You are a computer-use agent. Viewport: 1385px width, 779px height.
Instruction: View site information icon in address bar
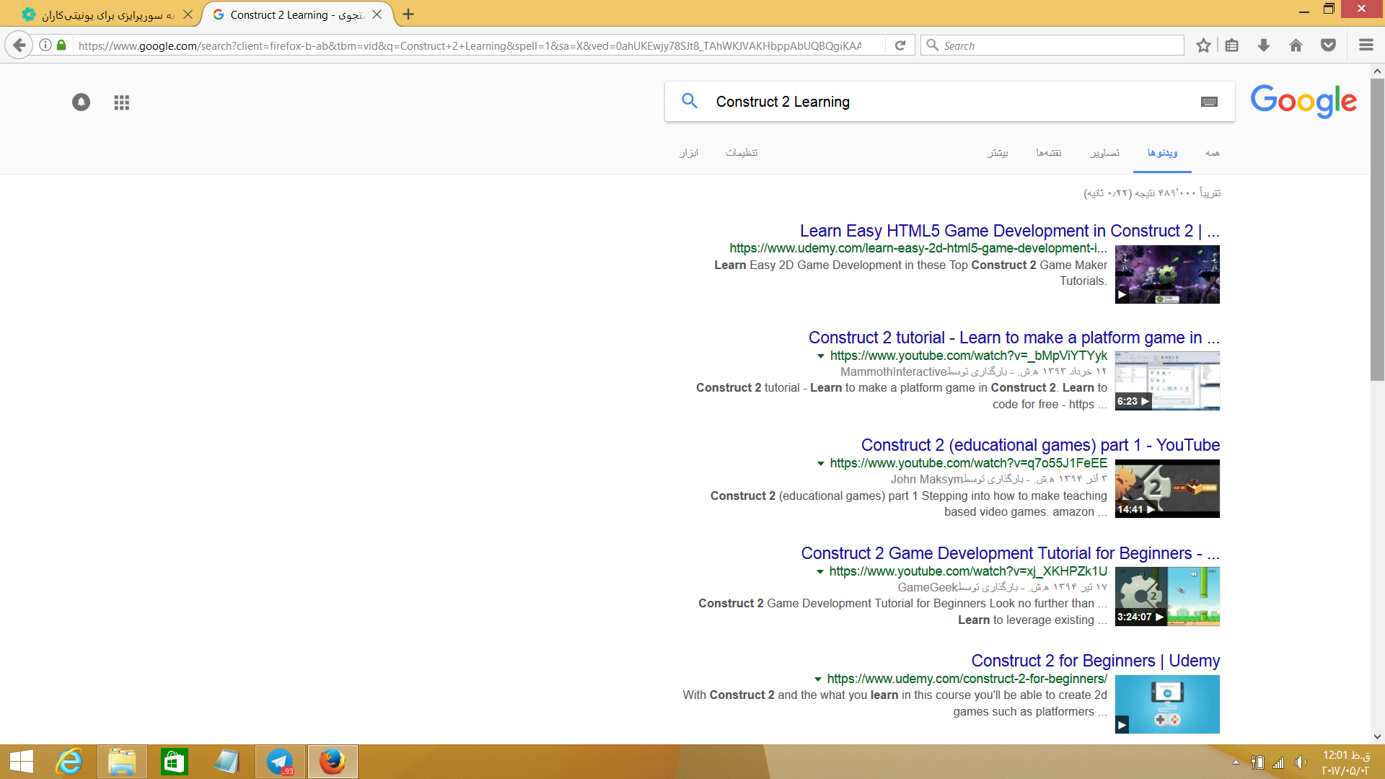coord(45,45)
